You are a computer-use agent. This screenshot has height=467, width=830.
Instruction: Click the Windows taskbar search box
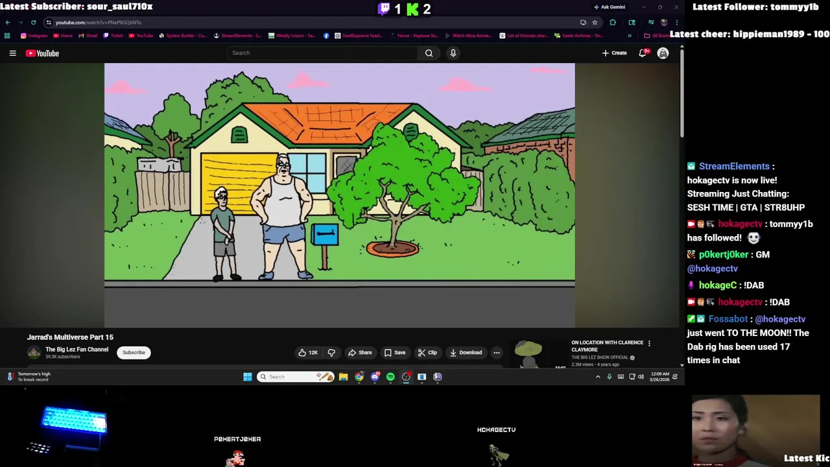296,377
